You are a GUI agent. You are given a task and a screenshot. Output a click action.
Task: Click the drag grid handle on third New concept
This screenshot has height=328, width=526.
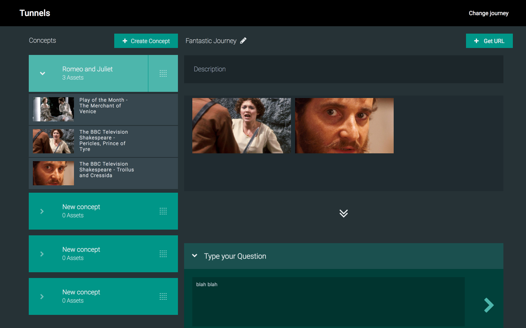163,296
